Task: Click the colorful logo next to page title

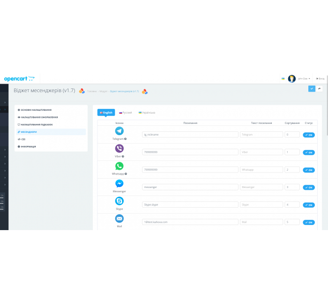Action: [82, 91]
